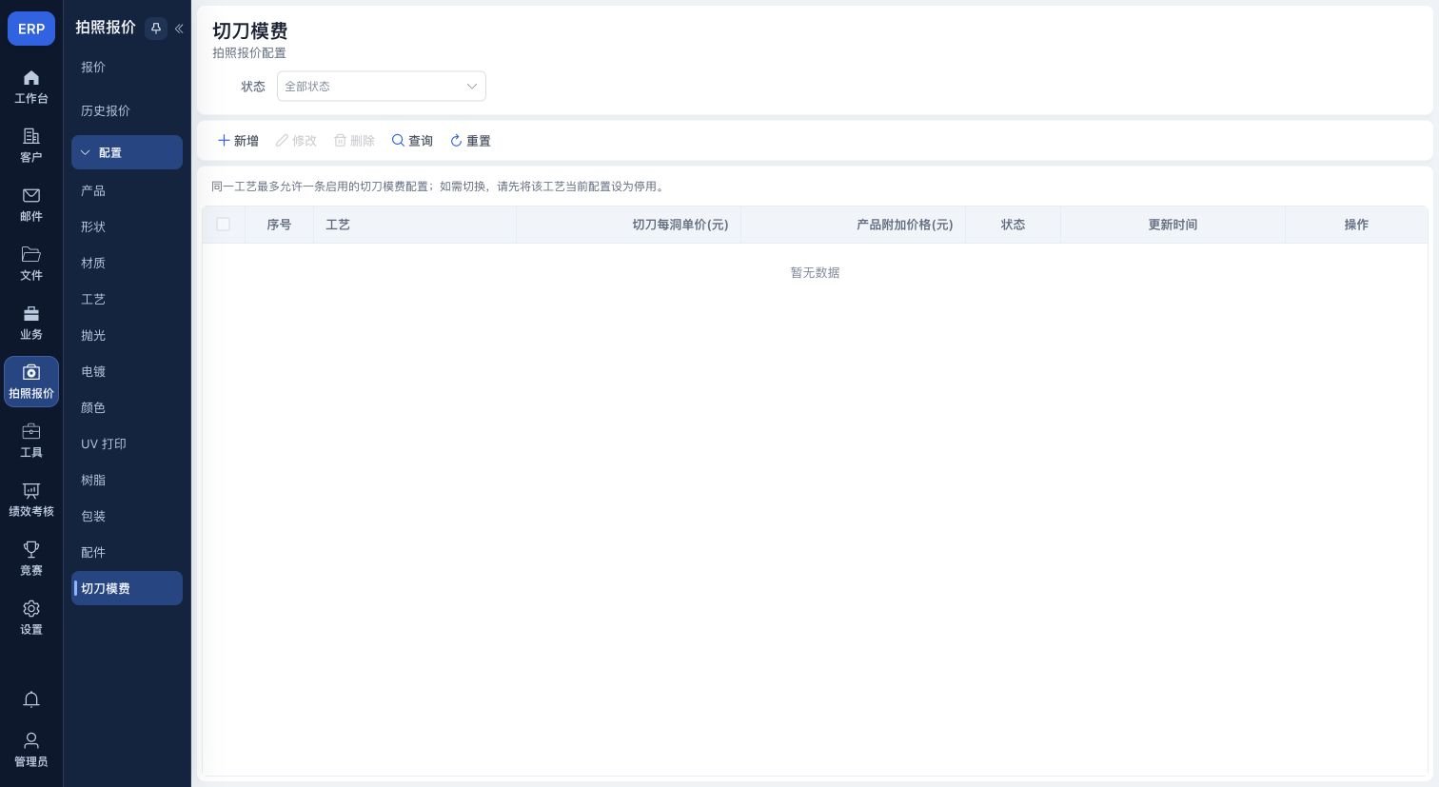
Task: Go to 客户 in the left rail
Action: 31,146
